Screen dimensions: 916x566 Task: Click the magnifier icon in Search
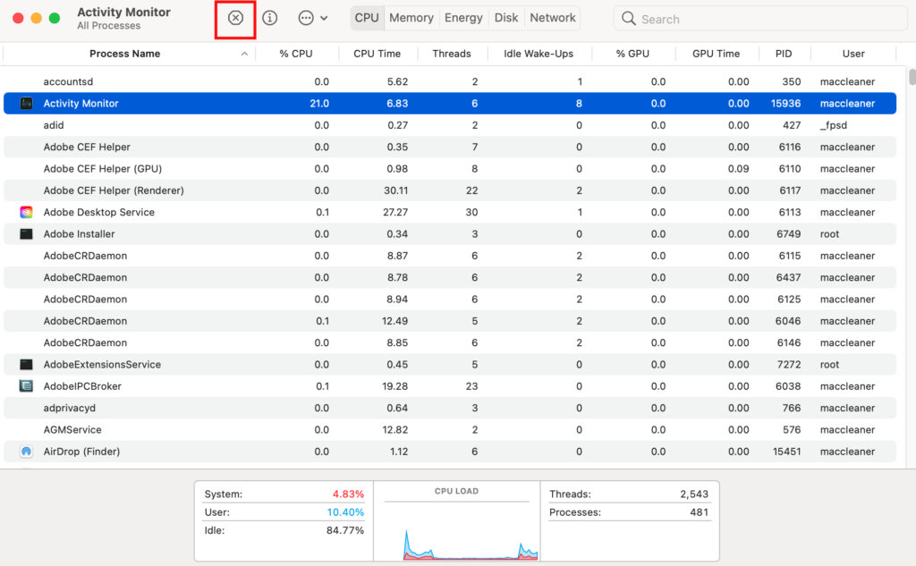[x=629, y=19]
